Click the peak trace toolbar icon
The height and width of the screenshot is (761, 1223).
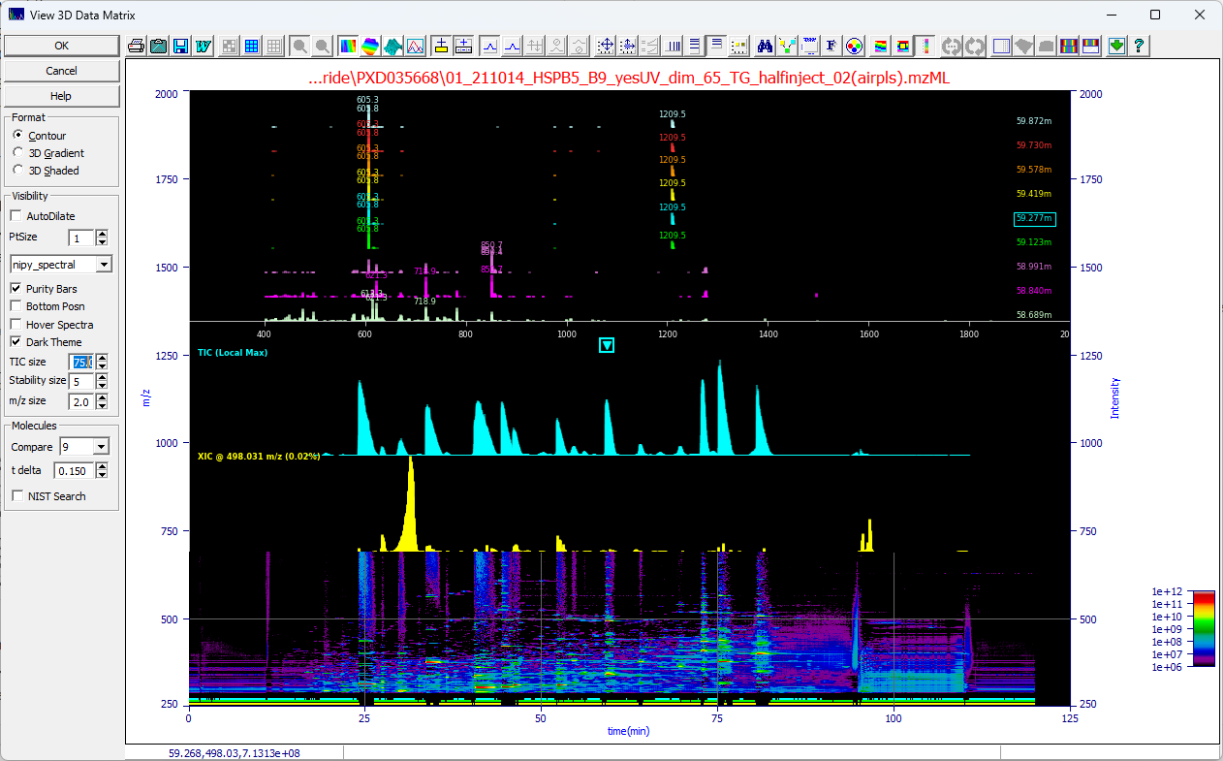click(x=416, y=45)
